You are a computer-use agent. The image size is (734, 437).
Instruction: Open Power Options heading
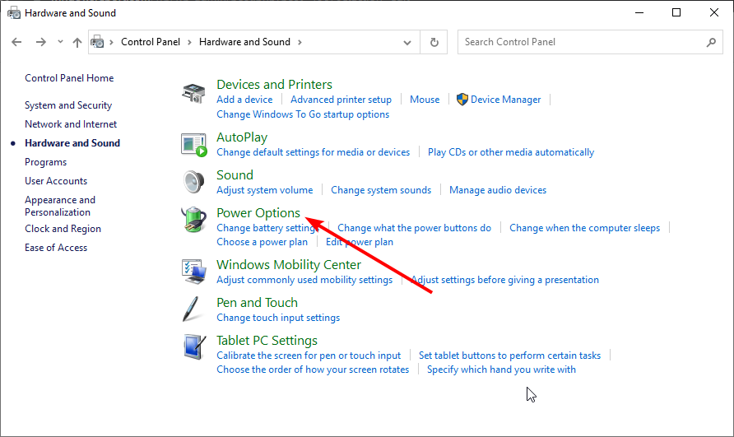coord(258,212)
